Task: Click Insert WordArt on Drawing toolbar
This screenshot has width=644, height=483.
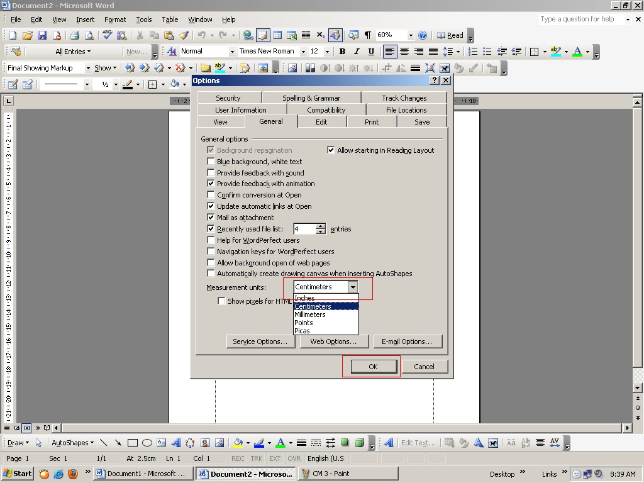Action: click(x=176, y=443)
